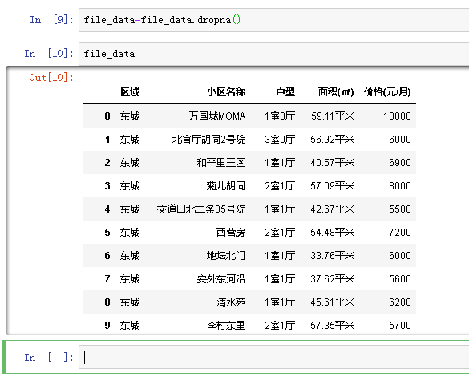Viewport: 469px width, 377px height.
Task: Click the 面积(㎡) column header
Action: pos(336,92)
